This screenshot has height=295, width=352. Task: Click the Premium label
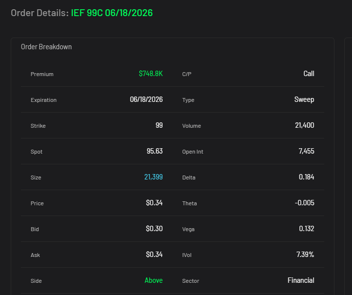42,74
